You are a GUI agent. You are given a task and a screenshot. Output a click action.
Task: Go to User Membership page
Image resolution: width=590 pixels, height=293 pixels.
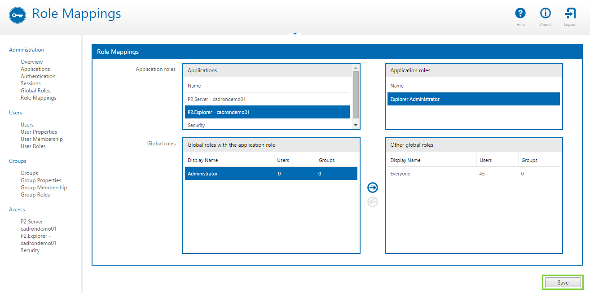[x=42, y=139]
